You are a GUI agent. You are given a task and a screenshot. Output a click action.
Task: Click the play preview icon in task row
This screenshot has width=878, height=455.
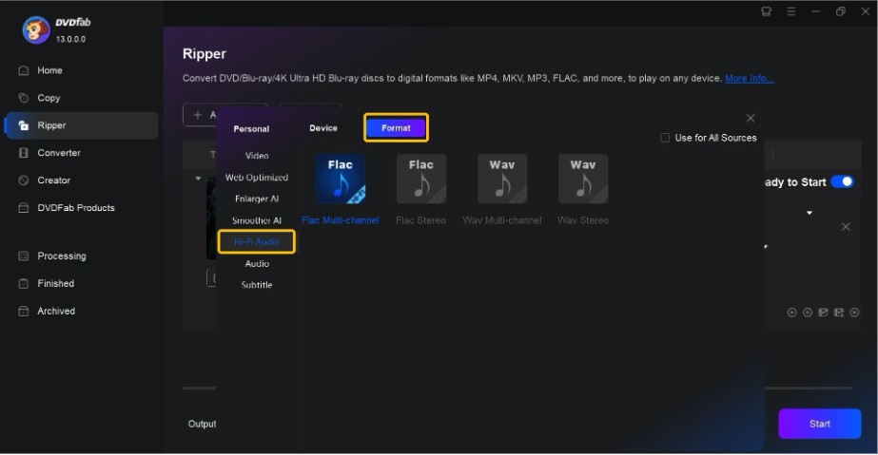point(791,313)
